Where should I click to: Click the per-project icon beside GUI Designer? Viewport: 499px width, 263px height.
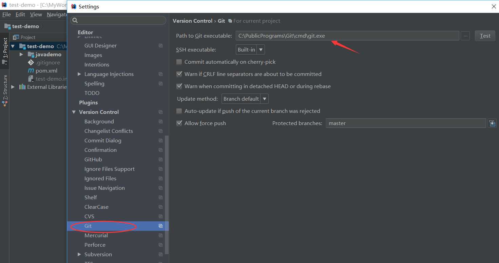click(161, 46)
